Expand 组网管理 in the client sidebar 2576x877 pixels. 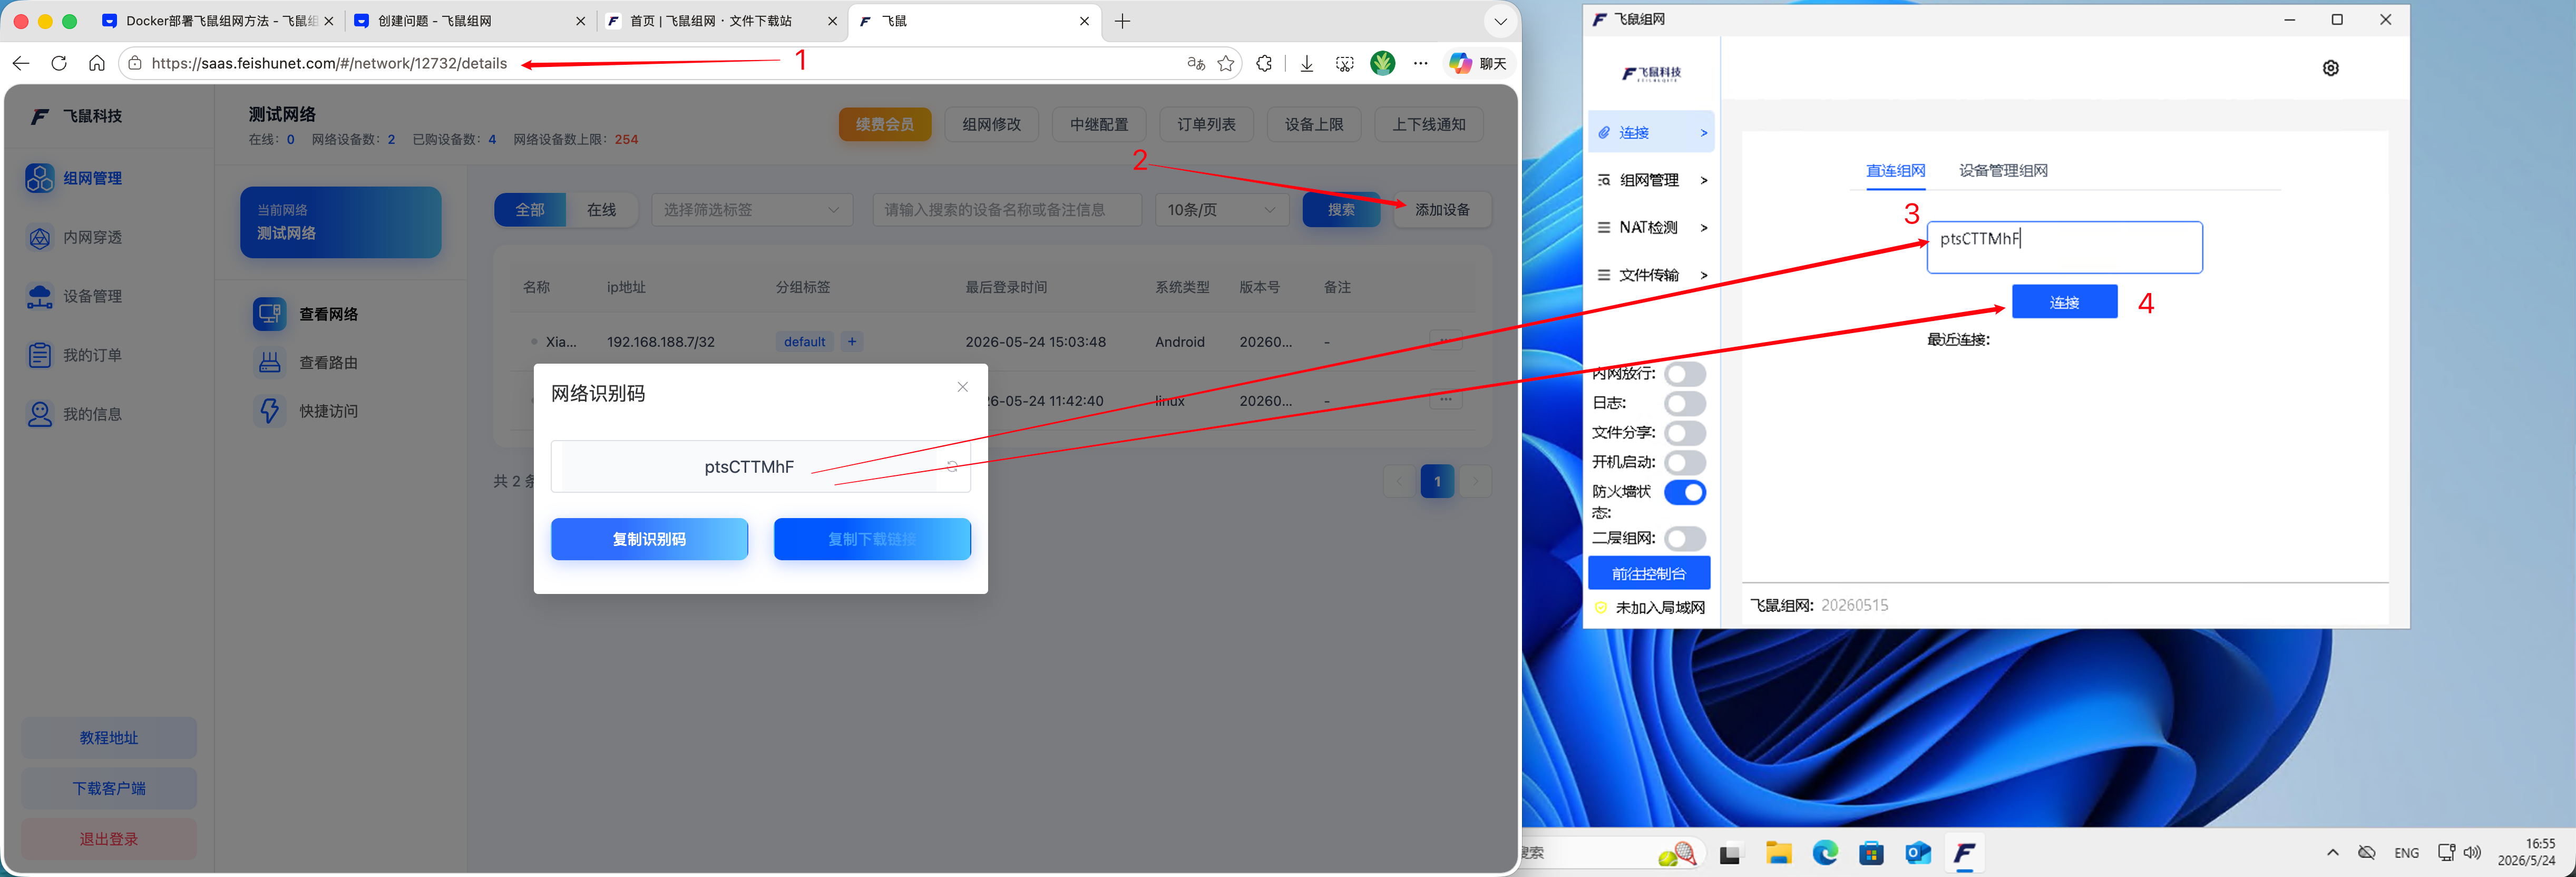[x=1651, y=180]
